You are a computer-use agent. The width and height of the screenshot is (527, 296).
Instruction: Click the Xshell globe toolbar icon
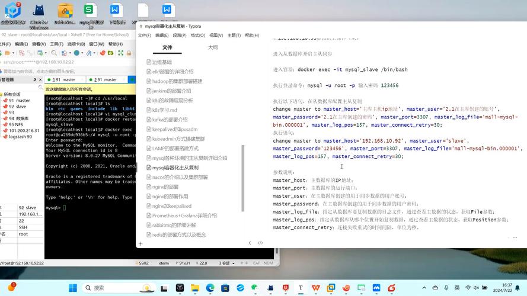(76, 53)
